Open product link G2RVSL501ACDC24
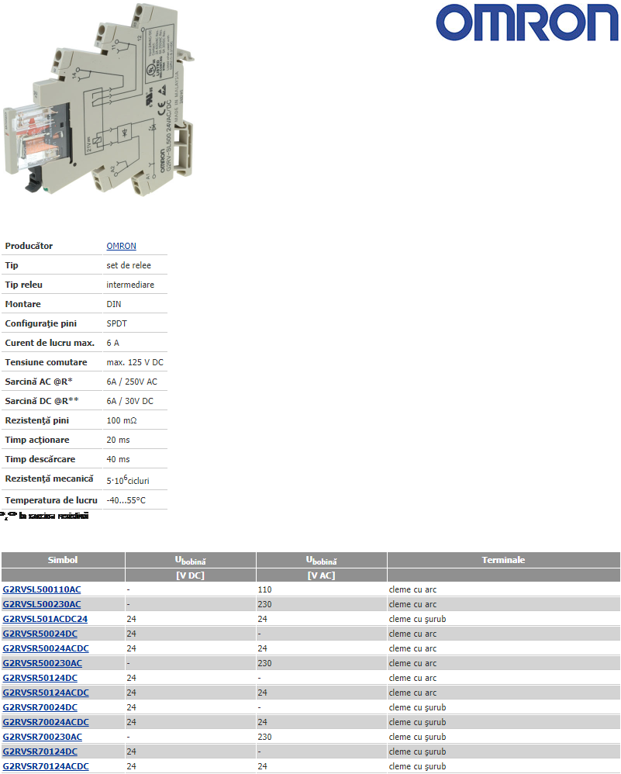 [x=45, y=619]
